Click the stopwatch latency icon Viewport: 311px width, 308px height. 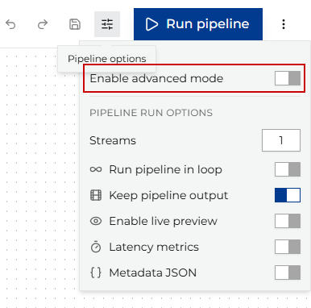pyautogui.click(x=96, y=247)
